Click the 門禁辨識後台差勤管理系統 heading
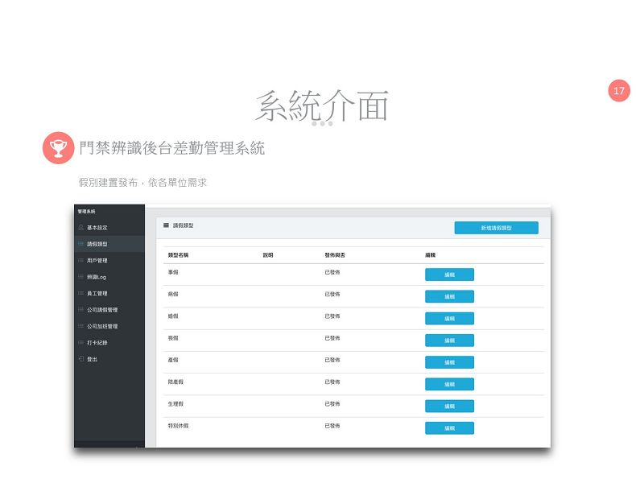This screenshot has height=483, width=644. pyautogui.click(x=172, y=148)
